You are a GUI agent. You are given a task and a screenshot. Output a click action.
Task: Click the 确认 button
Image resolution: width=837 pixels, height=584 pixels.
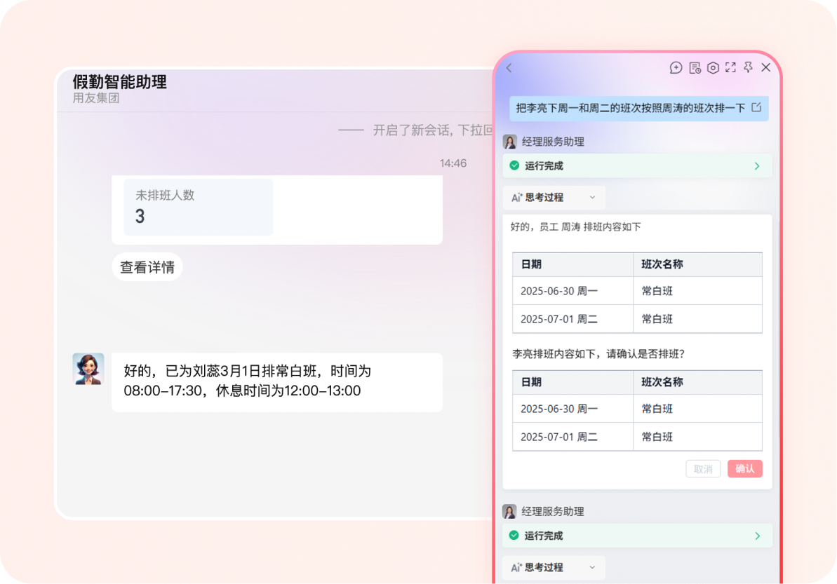click(x=744, y=469)
